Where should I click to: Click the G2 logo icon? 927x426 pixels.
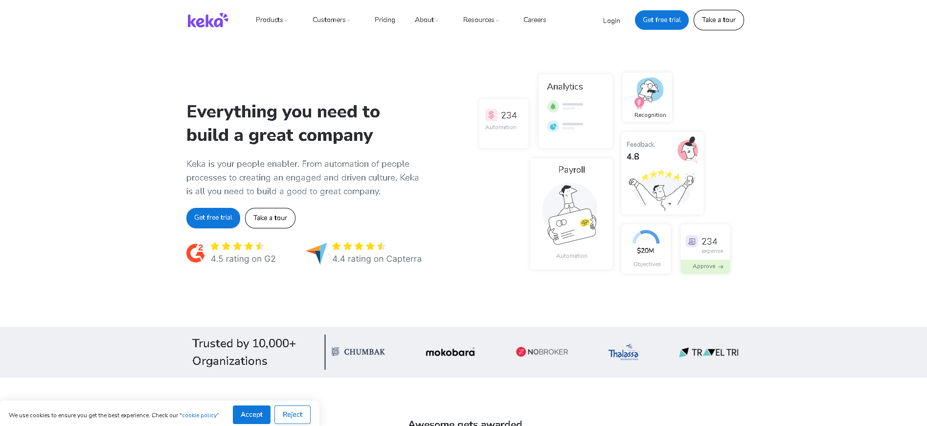click(x=196, y=253)
